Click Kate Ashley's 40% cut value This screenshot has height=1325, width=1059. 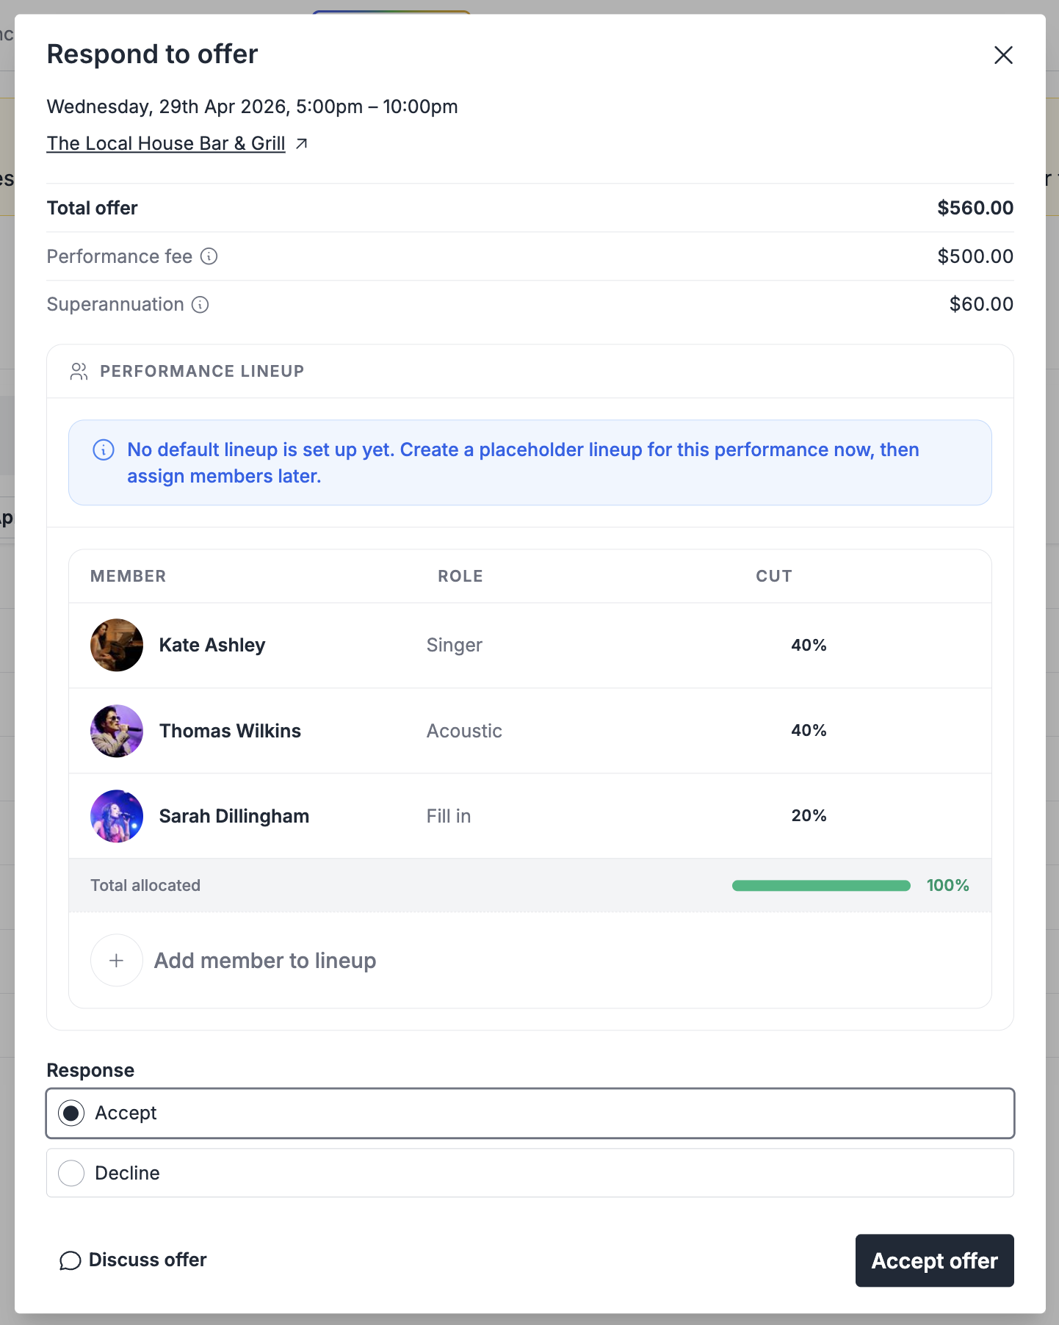(809, 646)
